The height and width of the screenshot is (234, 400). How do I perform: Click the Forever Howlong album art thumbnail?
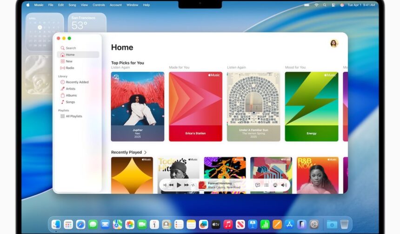202,185
